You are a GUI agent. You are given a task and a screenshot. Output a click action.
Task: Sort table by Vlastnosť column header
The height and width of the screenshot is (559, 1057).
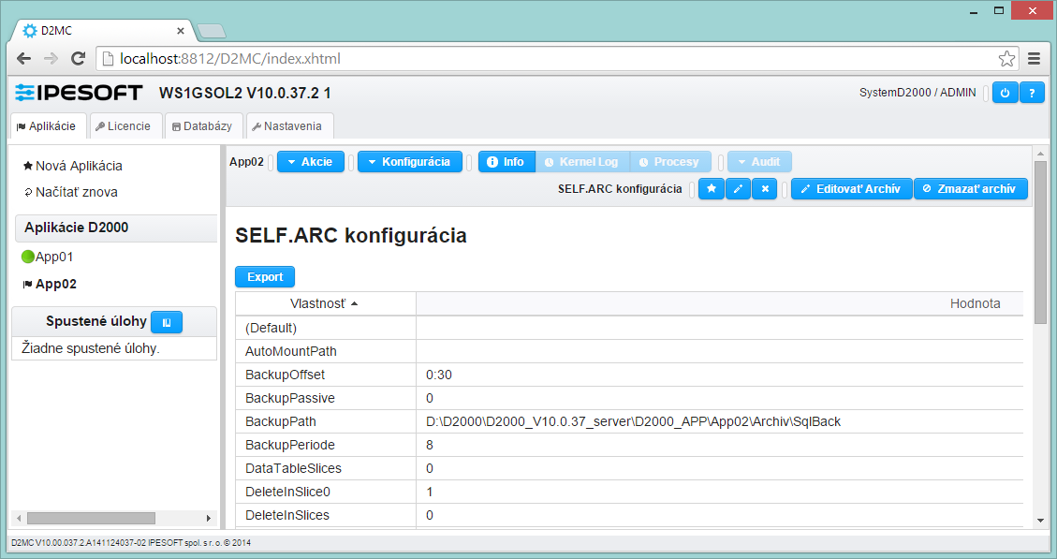[324, 303]
